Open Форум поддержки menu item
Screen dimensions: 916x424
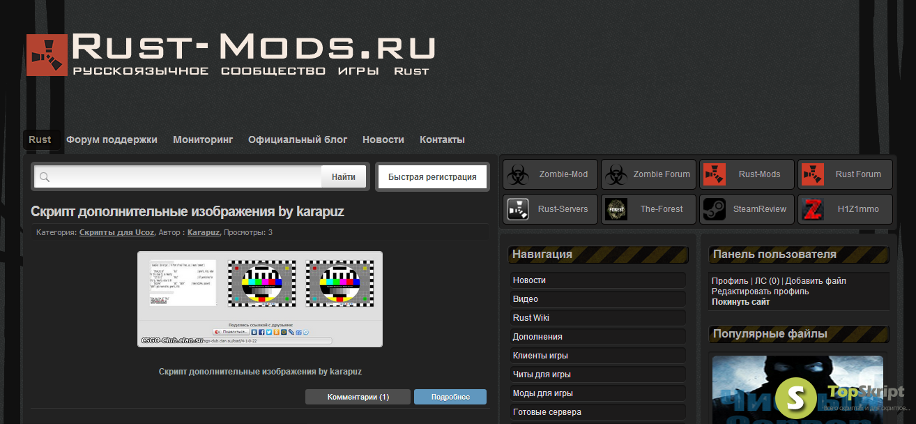(112, 139)
